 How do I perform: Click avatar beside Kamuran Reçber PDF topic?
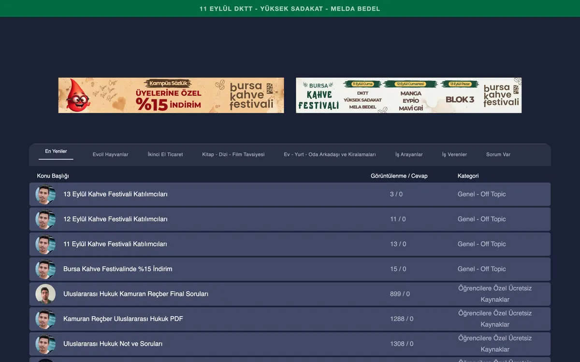point(45,319)
